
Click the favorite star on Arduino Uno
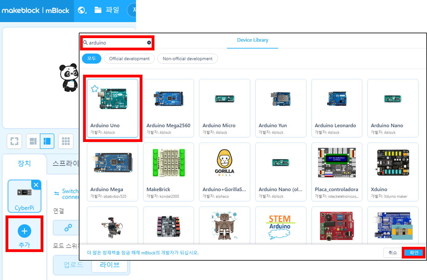click(95, 89)
